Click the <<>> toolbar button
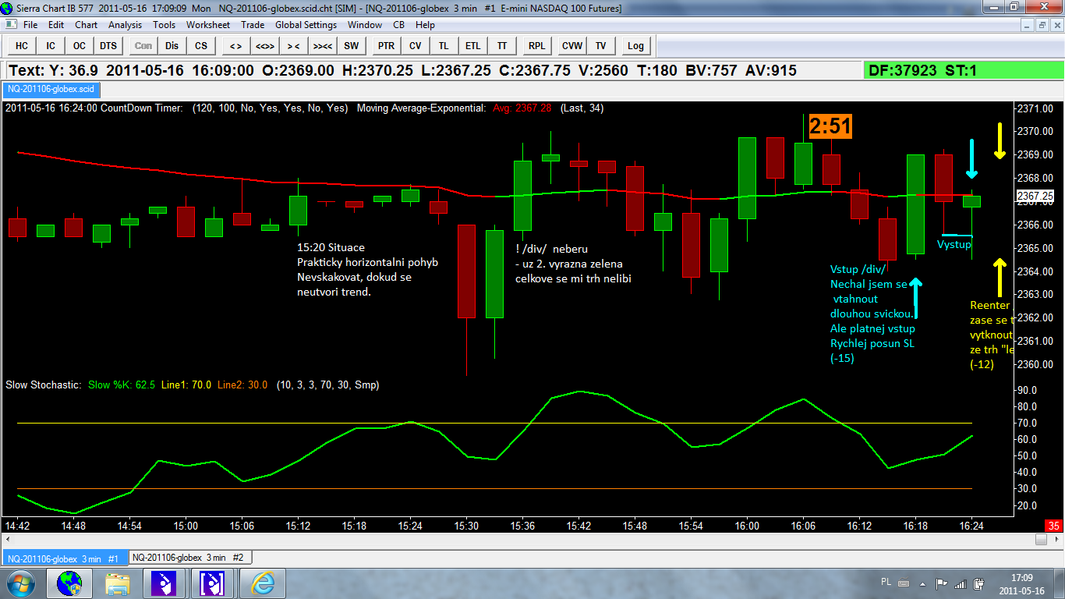 coord(264,45)
